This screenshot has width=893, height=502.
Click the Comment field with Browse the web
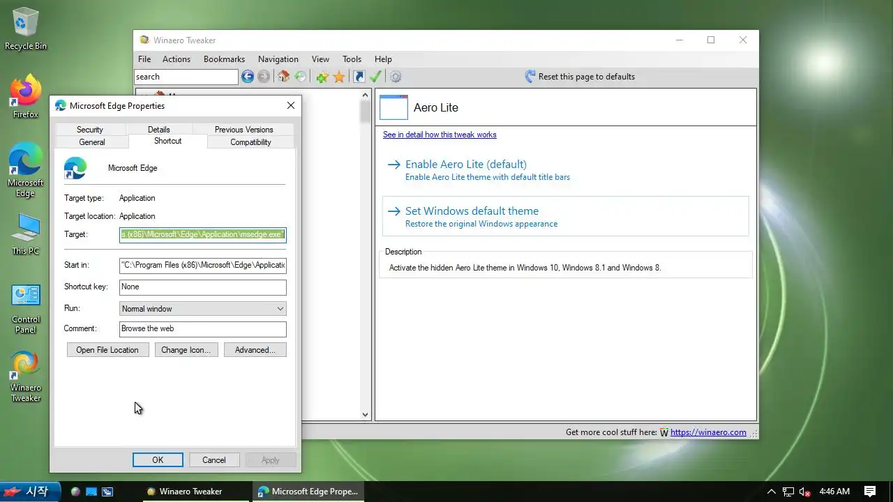click(202, 329)
